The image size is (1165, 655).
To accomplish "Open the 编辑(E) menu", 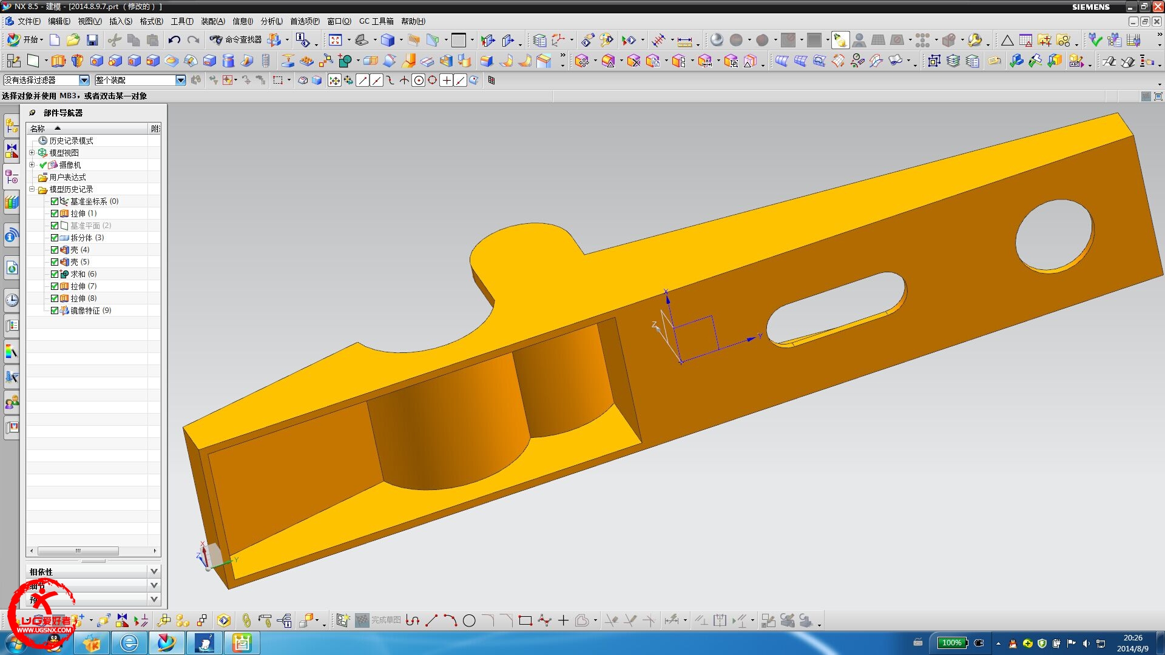I will pyautogui.click(x=59, y=21).
